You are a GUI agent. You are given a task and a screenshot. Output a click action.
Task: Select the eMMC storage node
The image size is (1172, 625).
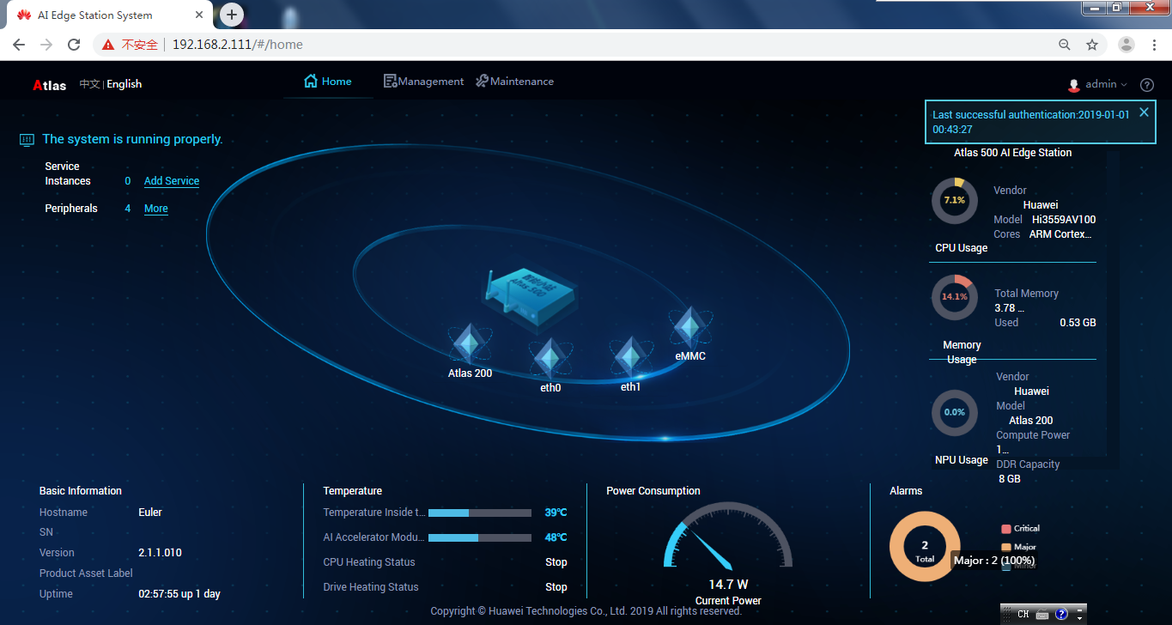pyautogui.click(x=689, y=334)
